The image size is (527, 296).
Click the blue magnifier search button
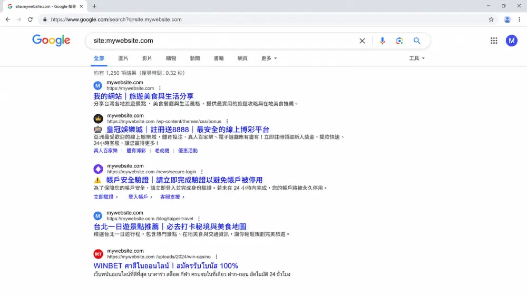pyautogui.click(x=417, y=41)
